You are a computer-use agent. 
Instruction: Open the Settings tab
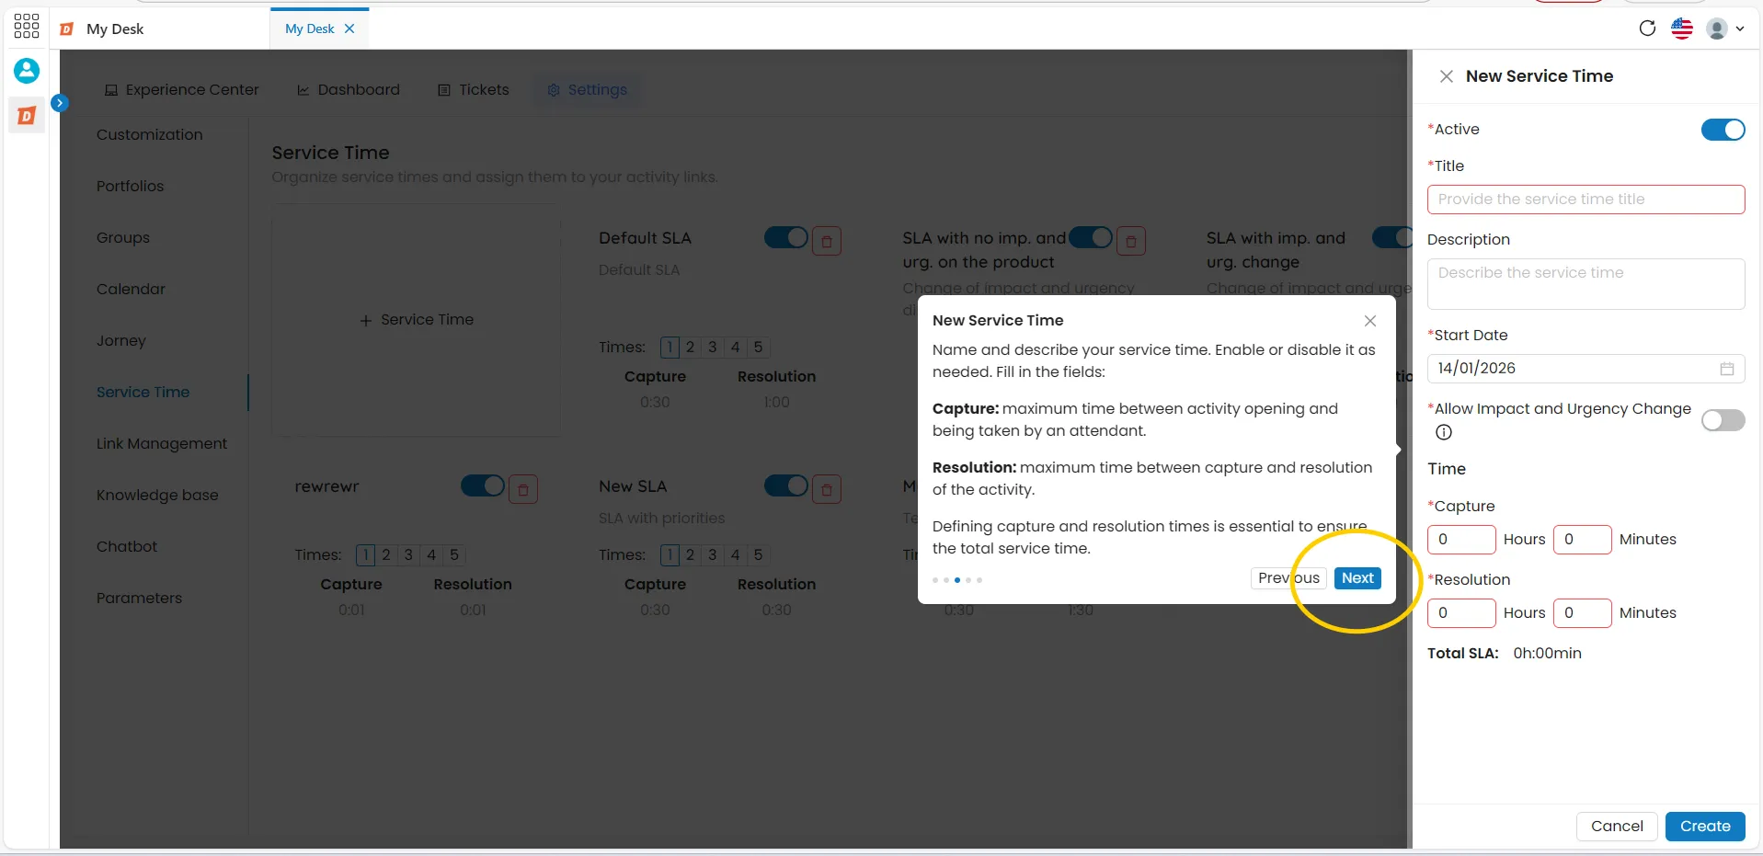(x=587, y=90)
